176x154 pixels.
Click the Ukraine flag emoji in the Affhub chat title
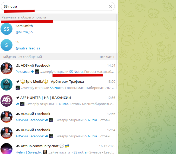pyautogui.click(x=67, y=146)
